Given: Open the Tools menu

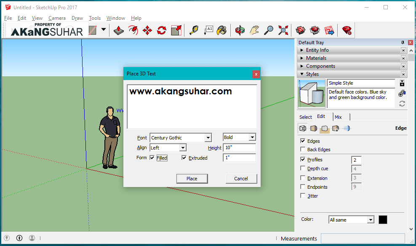Looking at the screenshot, I should click(94, 18).
